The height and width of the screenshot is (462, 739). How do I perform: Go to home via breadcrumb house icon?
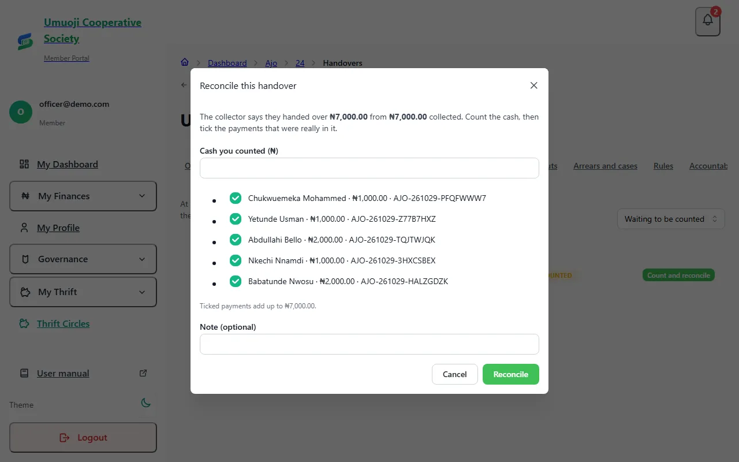pyautogui.click(x=185, y=62)
